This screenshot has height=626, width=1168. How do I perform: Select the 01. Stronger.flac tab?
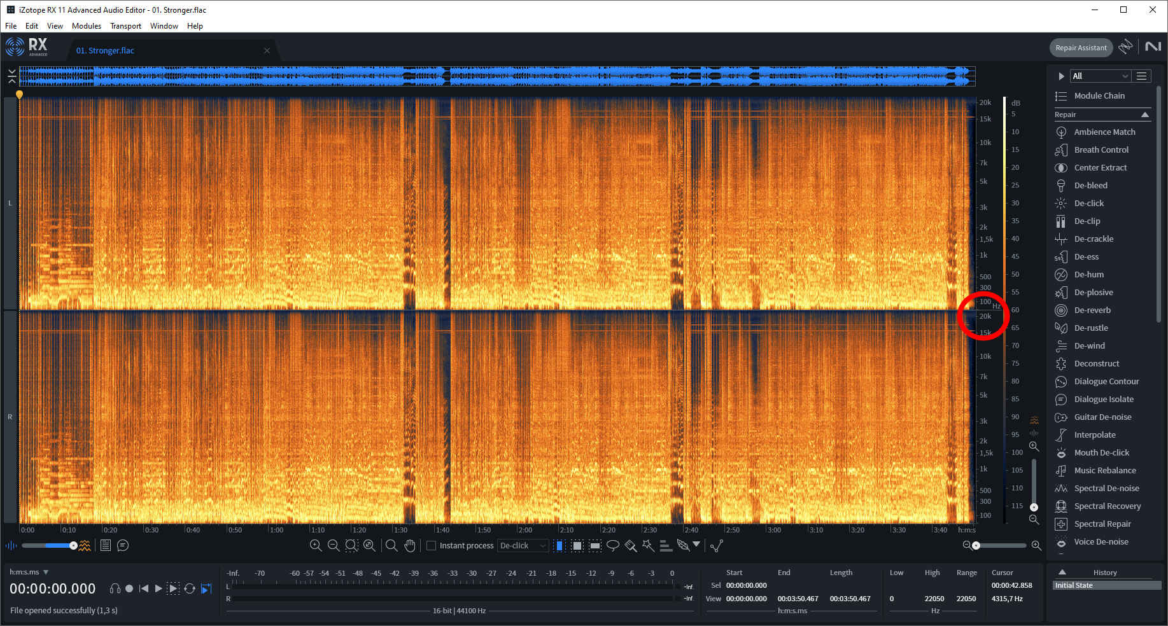click(x=105, y=50)
